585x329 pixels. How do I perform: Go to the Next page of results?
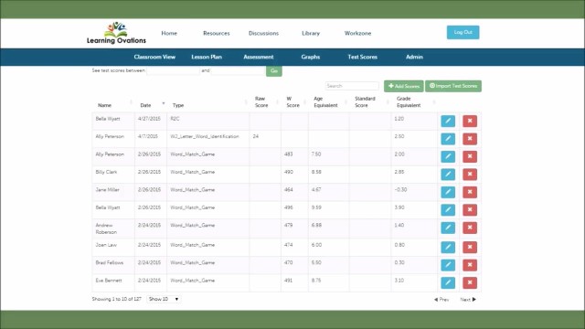pyautogui.click(x=468, y=300)
